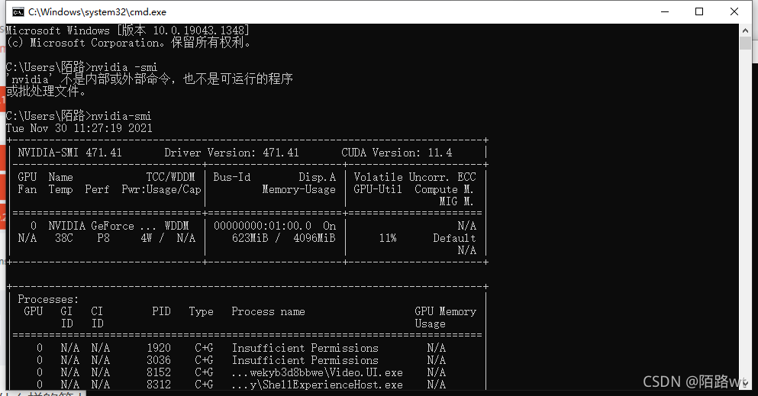Click the 'Default' compute mode value
758x396 pixels.
point(454,238)
